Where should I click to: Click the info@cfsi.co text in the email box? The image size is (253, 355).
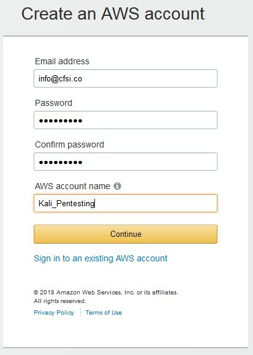coord(60,78)
